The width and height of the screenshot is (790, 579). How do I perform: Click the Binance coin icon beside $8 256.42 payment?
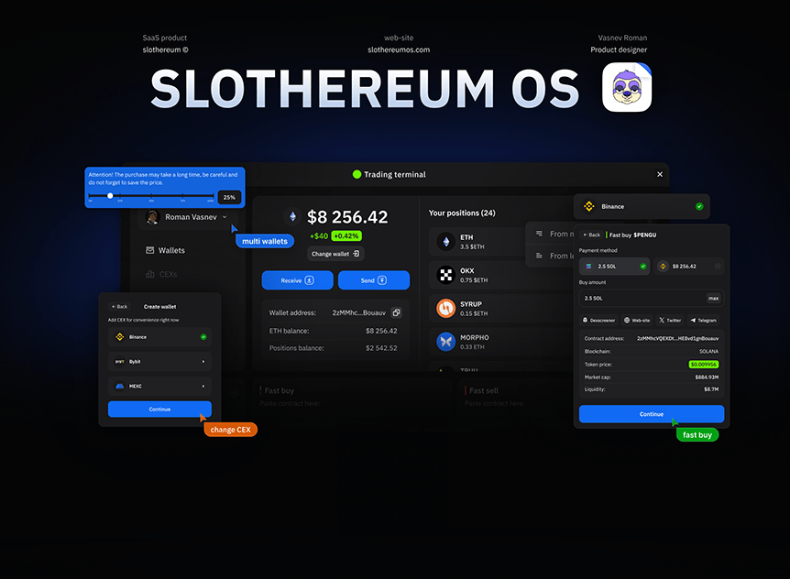tap(663, 267)
